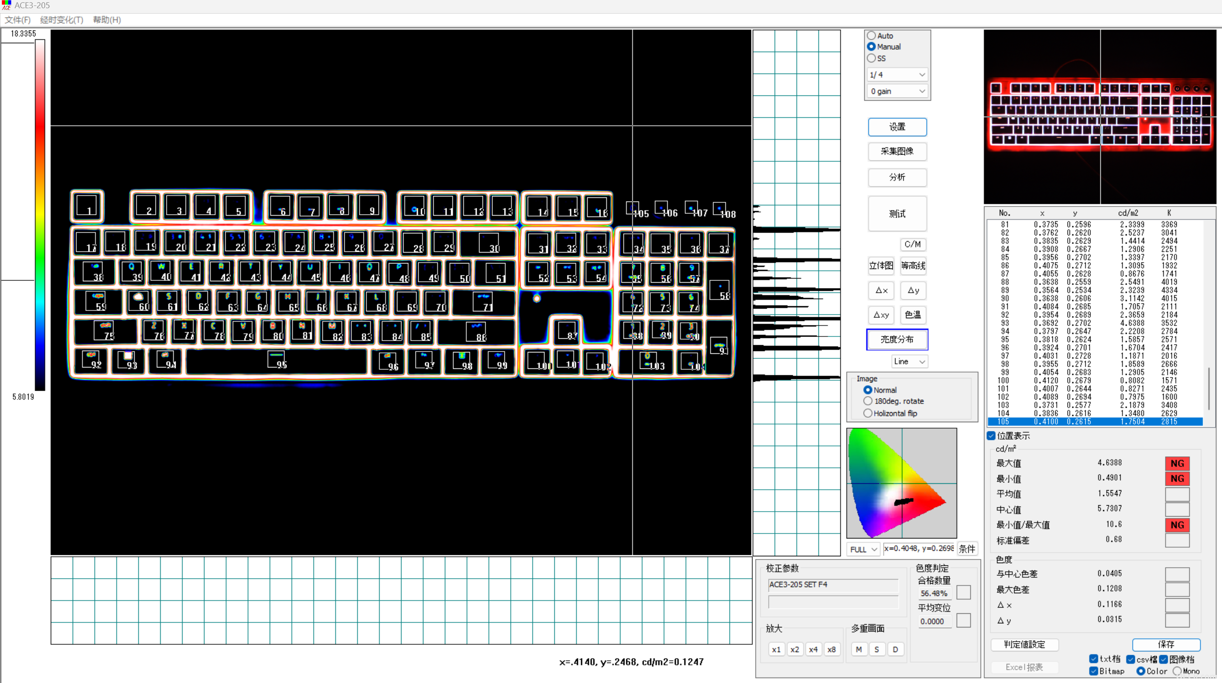The image size is (1222, 683).
Task: Toggle the Bitmap checkbox
Action: (x=1093, y=671)
